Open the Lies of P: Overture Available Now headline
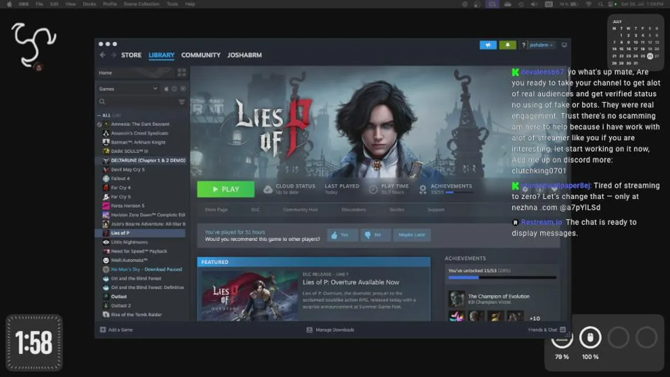The image size is (670, 377). coord(351,282)
